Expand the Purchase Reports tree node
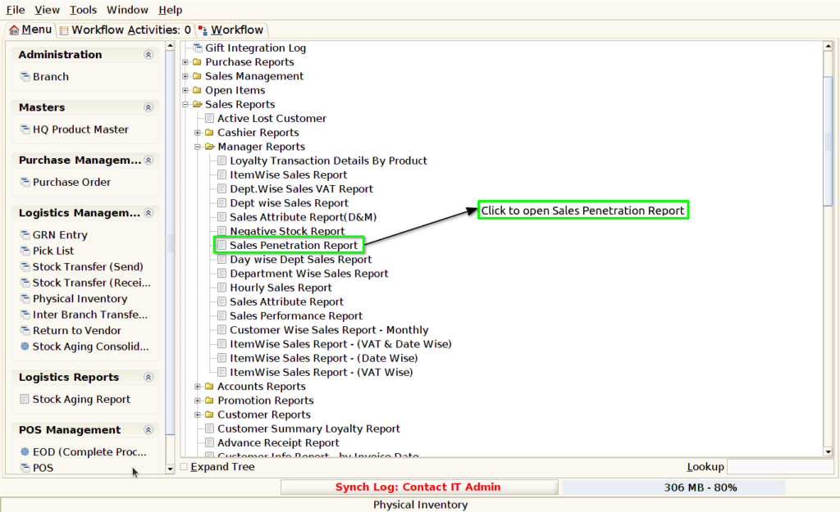The height and width of the screenshot is (512, 840). [x=185, y=62]
